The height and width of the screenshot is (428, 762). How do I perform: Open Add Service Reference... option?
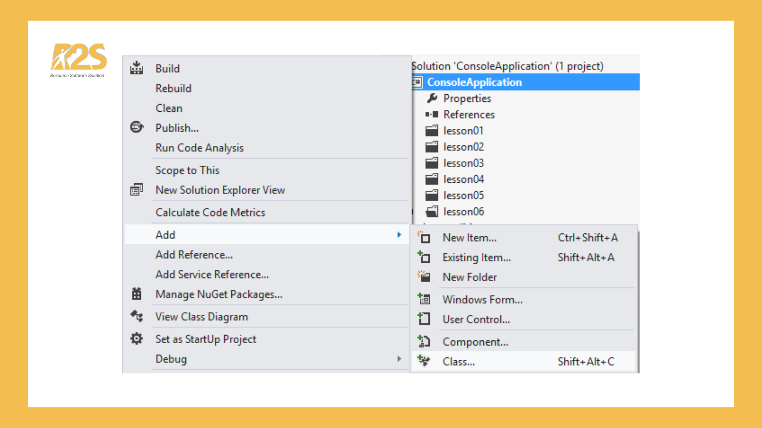[212, 274]
